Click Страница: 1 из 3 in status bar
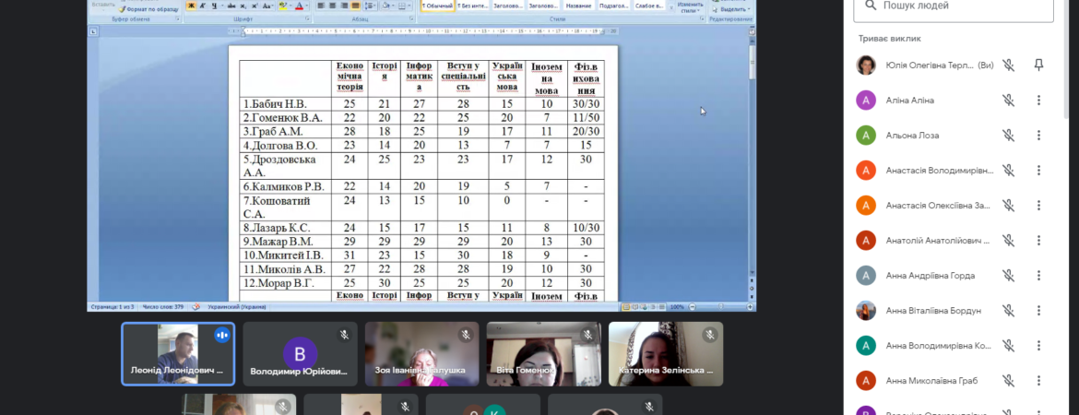Image resolution: width=1079 pixels, height=415 pixels. [112, 307]
